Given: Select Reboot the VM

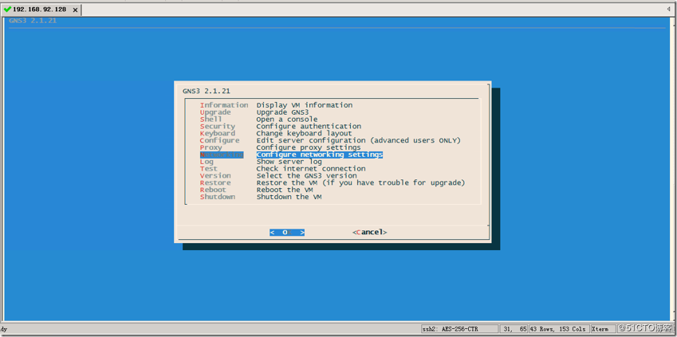Looking at the screenshot, I should pos(213,190).
